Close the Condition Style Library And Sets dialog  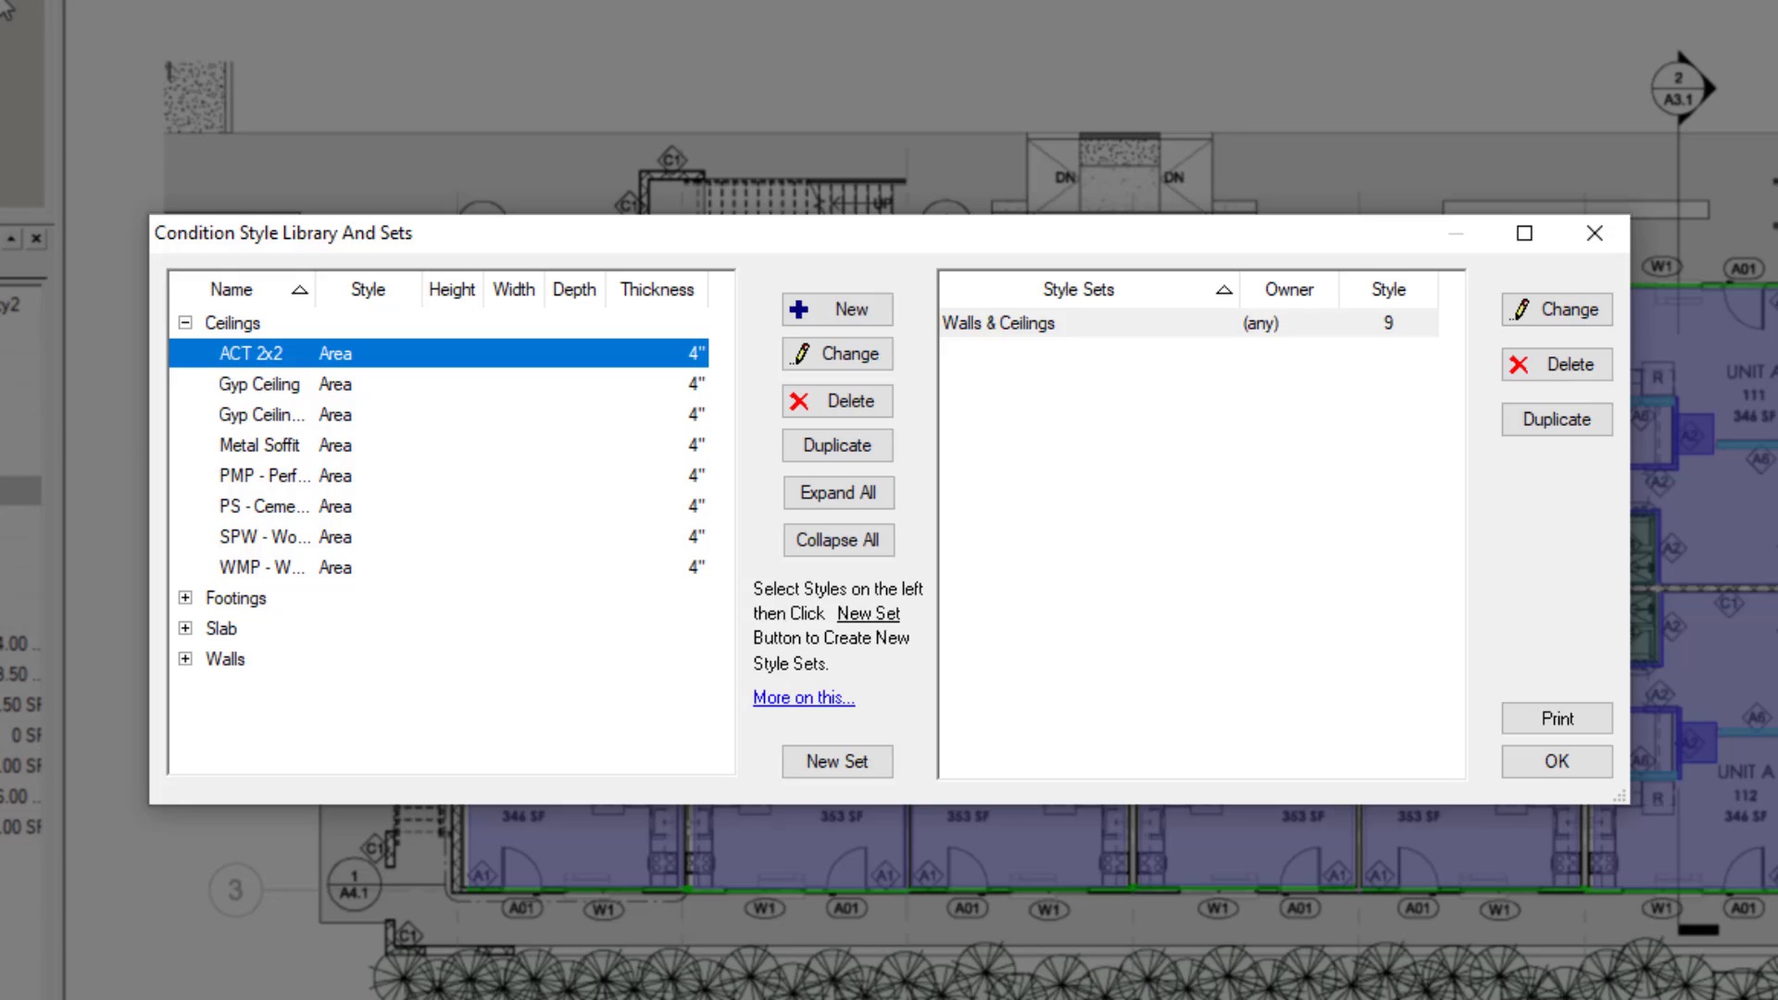[x=1594, y=233]
